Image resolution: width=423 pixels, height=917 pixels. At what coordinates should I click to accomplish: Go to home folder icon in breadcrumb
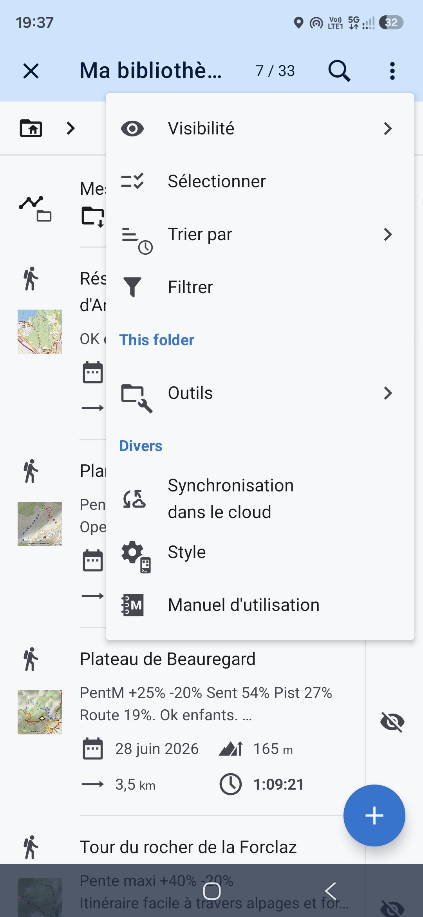[31, 128]
